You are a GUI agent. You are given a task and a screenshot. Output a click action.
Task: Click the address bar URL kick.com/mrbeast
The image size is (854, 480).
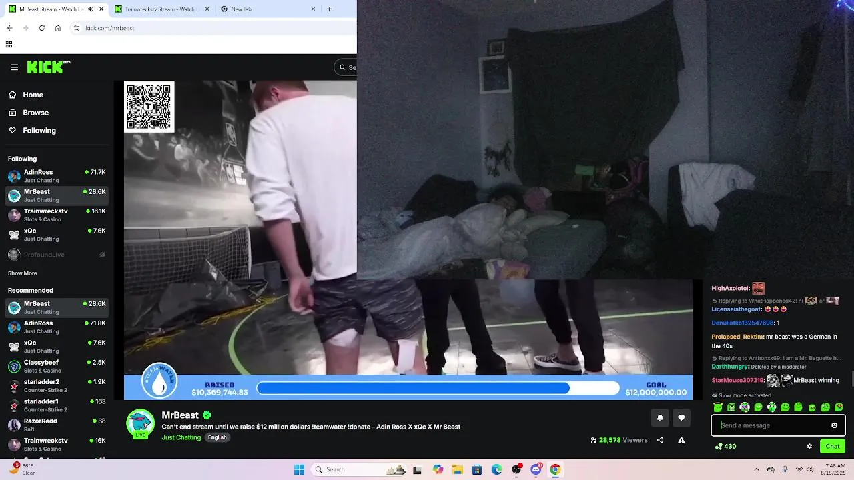pyautogui.click(x=110, y=28)
